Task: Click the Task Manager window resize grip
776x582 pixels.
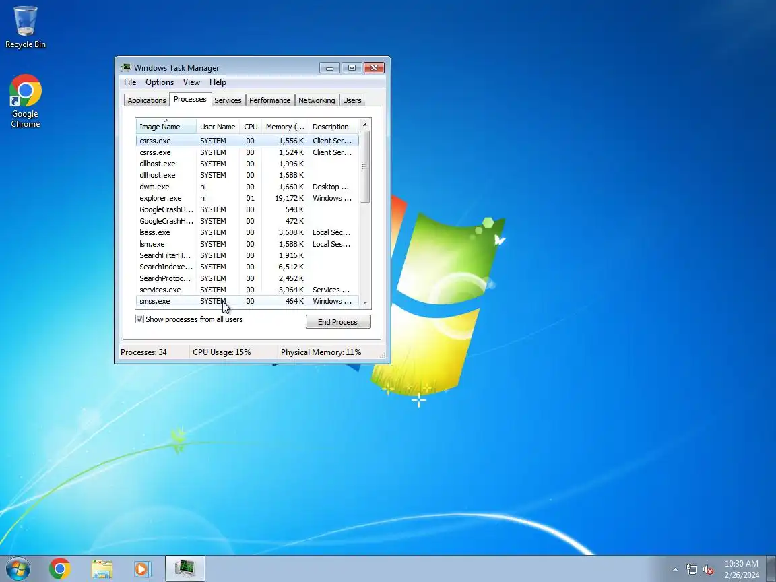Action: point(382,356)
